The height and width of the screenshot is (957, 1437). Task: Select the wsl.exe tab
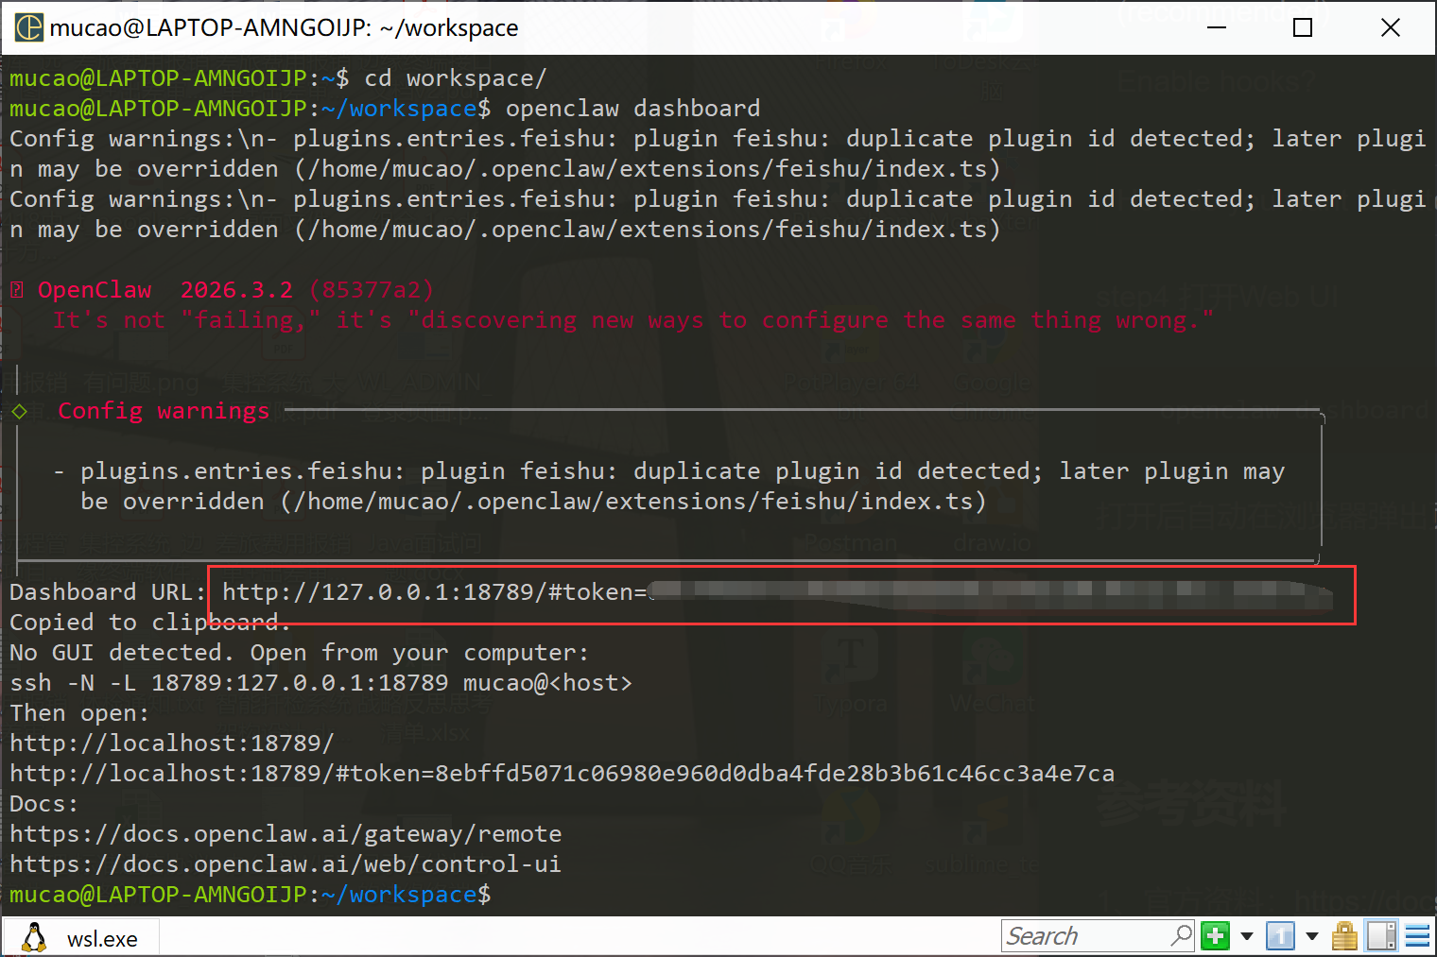click(81, 938)
